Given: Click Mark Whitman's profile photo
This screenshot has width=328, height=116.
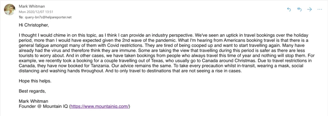Looking at the screenshot, I should point(9,10).
